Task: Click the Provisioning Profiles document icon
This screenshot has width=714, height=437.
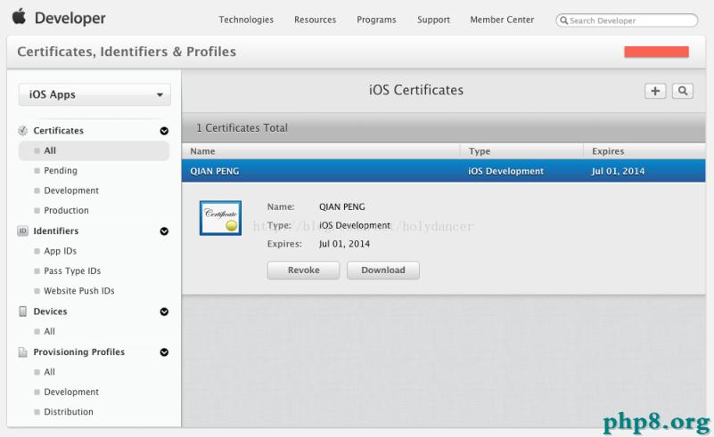Action: tap(22, 352)
